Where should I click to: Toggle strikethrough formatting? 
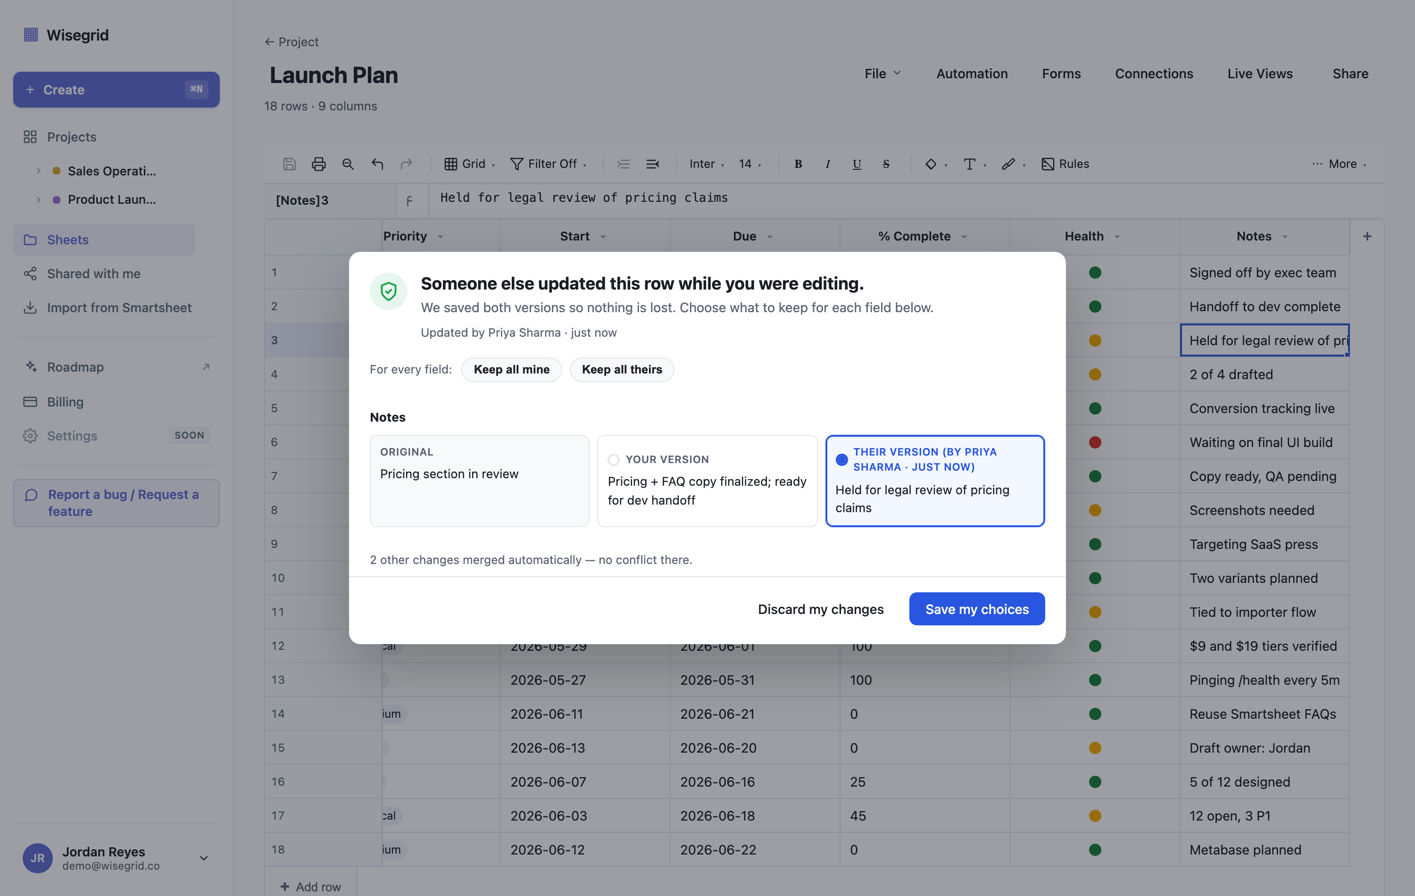[886, 164]
